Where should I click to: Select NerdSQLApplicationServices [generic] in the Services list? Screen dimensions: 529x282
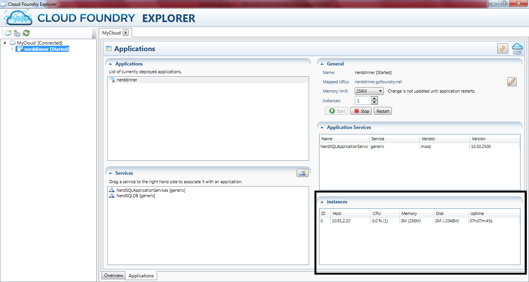[151, 190]
